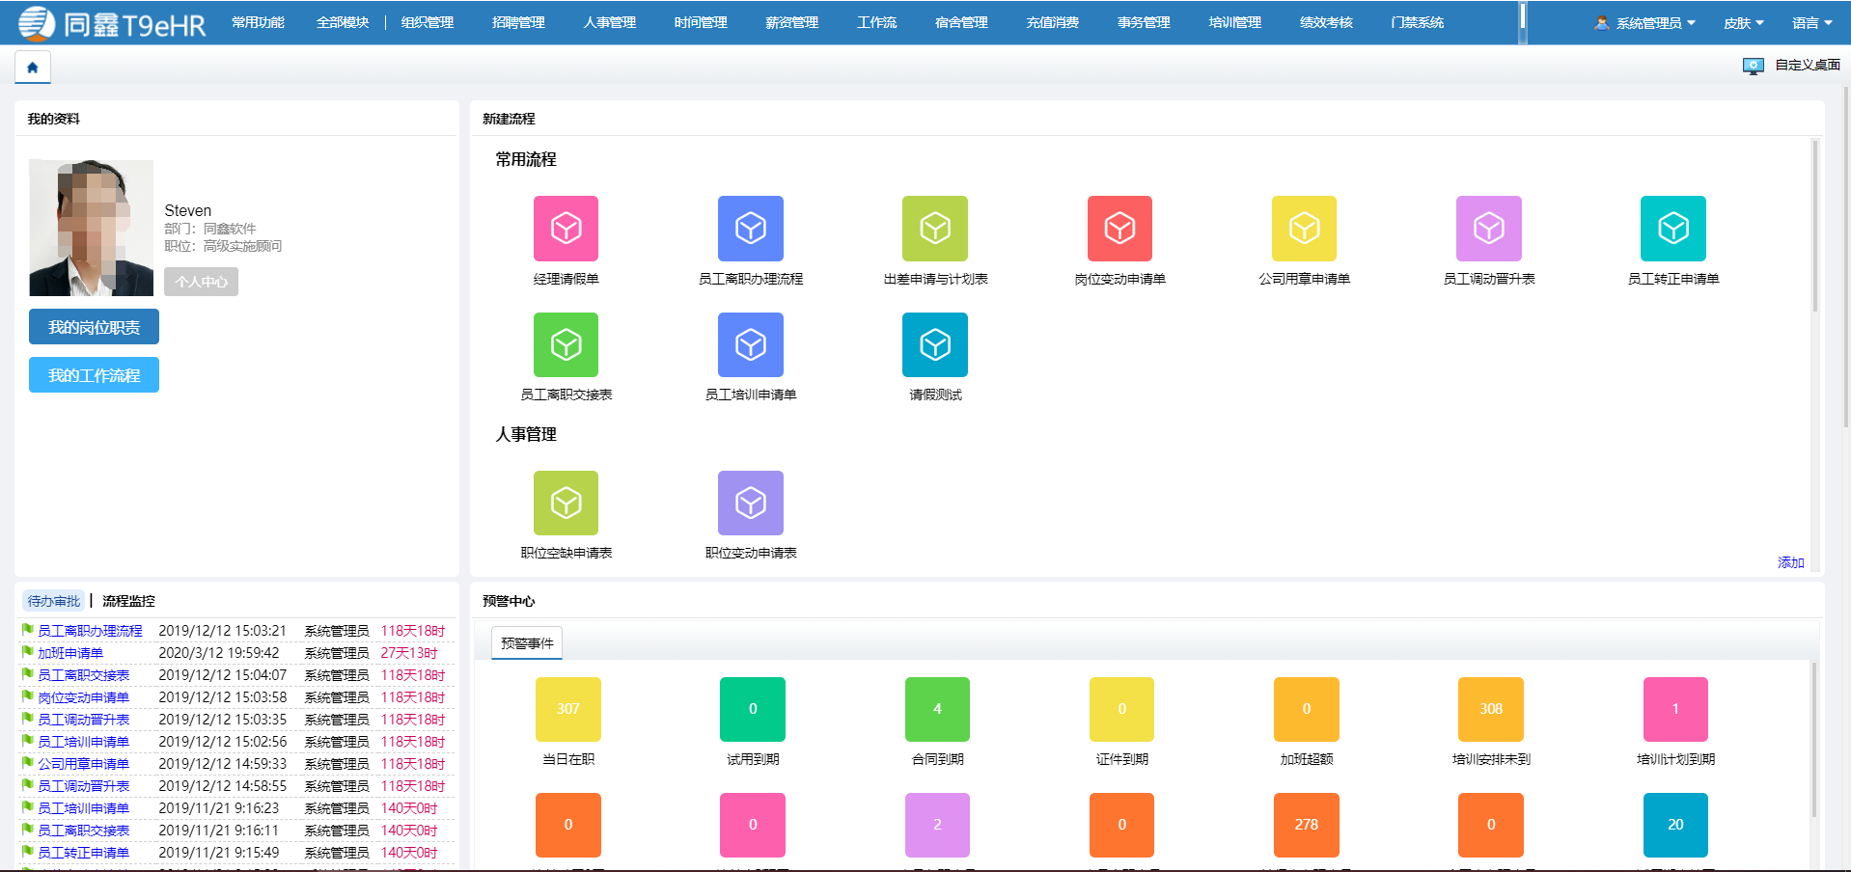
Task: Click the 当日在职 307 warning tile
Action: point(567,709)
